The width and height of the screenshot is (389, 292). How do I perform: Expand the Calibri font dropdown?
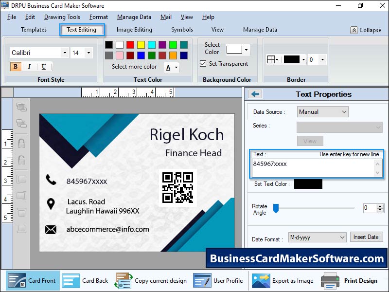pyautogui.click(x=64, y=53)
